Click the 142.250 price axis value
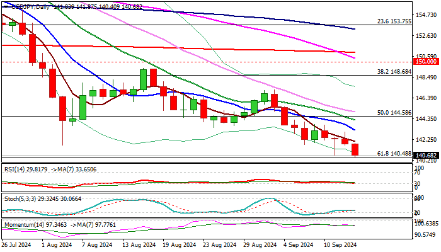The image size is (441, 252). [x=427, y=139]
